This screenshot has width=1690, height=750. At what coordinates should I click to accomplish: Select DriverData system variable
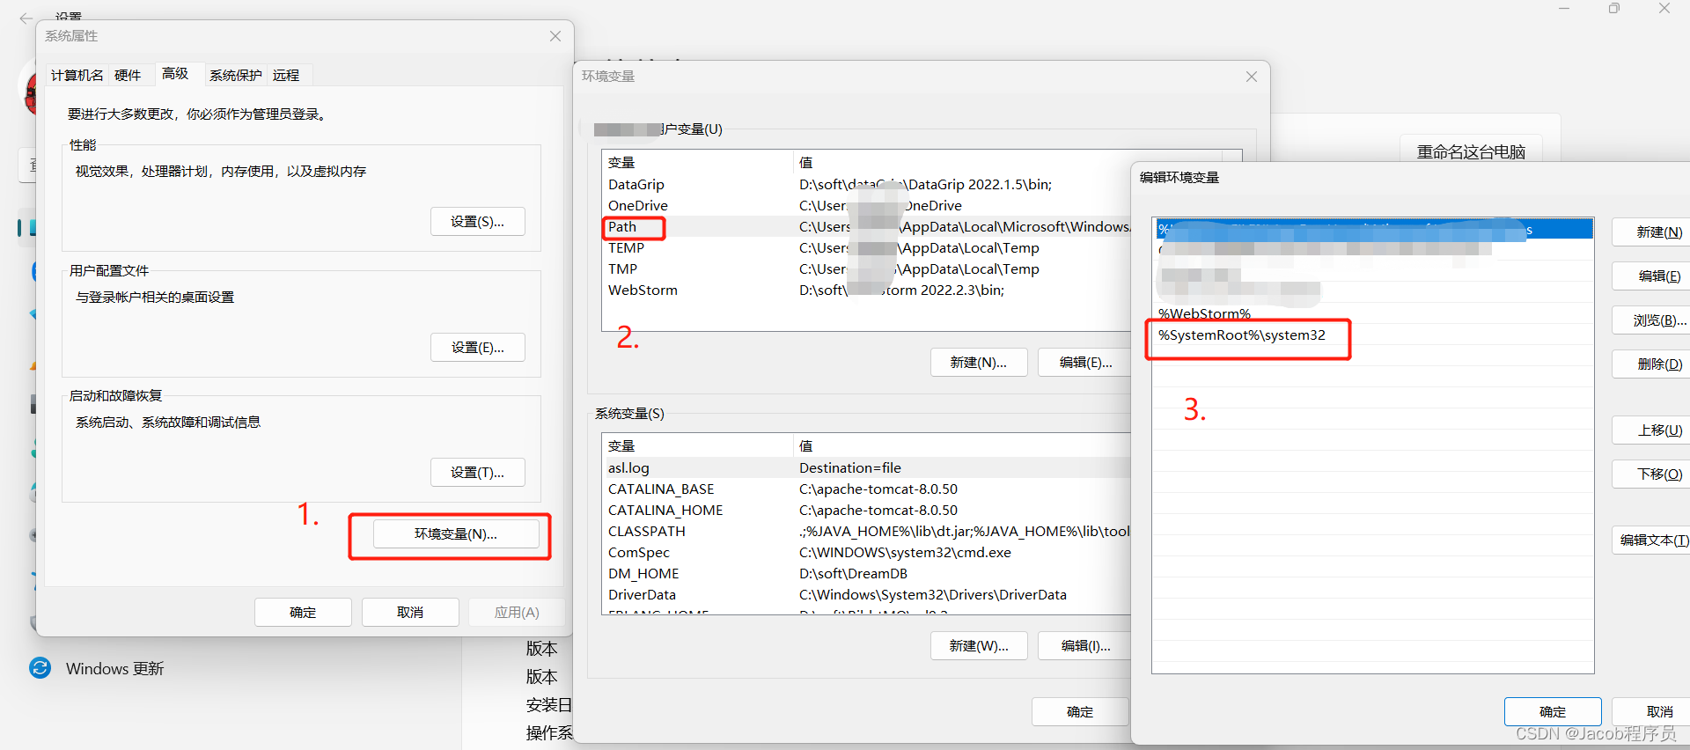(866, 595)
